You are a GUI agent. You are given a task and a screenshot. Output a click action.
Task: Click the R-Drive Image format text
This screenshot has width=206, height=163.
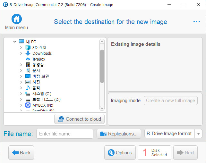coord(169,134)
